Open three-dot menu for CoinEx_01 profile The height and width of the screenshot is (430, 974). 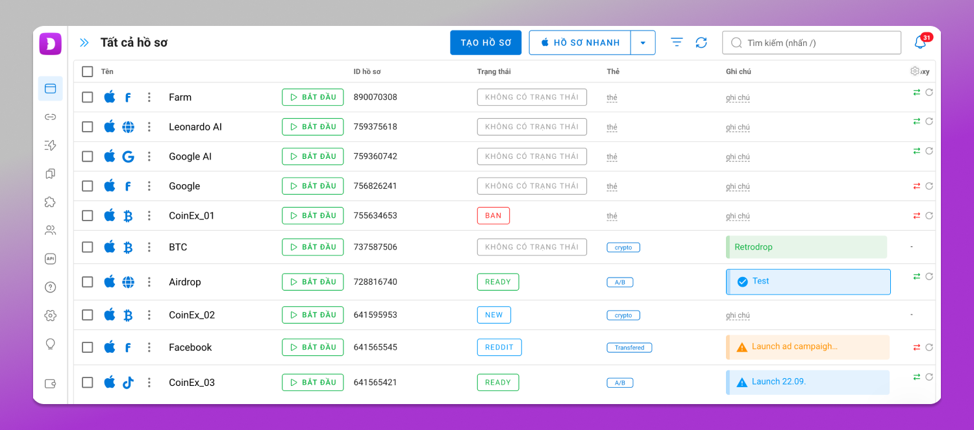149,215
